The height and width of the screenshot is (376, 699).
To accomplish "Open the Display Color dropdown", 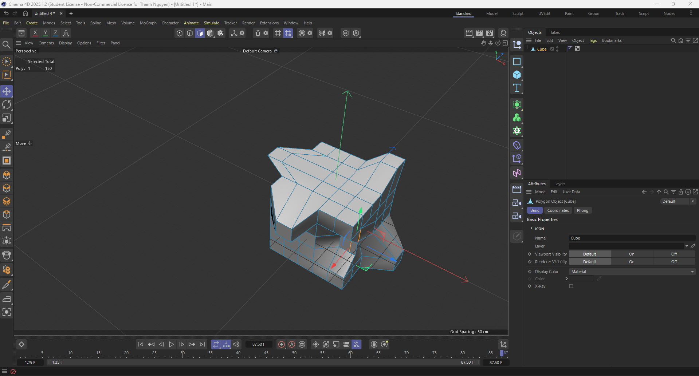I will (x=691, y=272).
